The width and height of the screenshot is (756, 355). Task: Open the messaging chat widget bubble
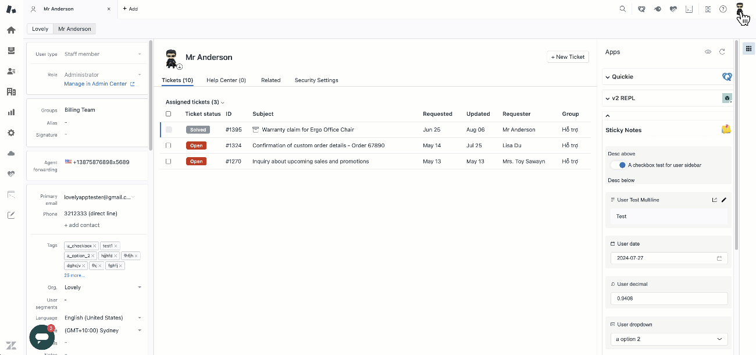point(42,338)
